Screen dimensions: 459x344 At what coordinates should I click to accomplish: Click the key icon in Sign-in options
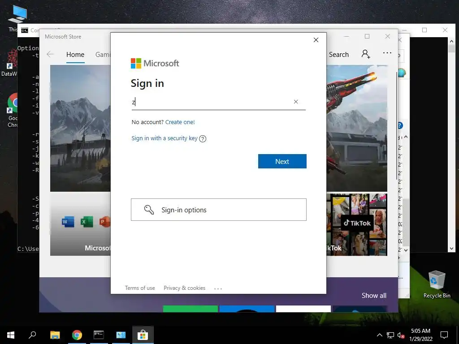(x=149, y=210)
